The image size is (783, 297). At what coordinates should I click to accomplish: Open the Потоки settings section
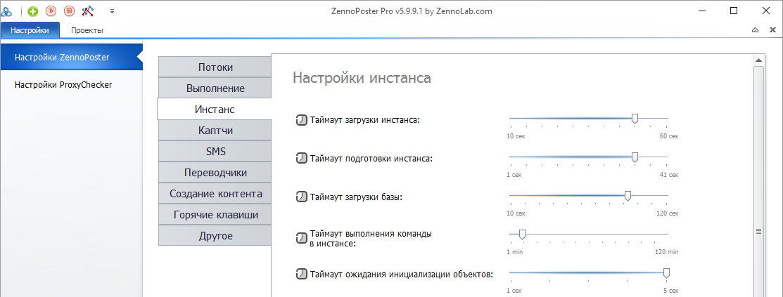click(215, 67)
